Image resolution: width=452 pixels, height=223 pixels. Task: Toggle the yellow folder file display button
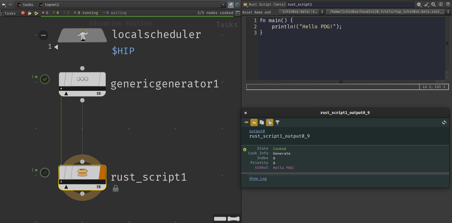point(254,122)
